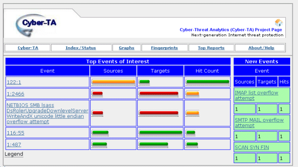The height and width of the screenshot is (167, 298).
Task: Click Targets column header in Top Events
Action: tap(160, 71)
